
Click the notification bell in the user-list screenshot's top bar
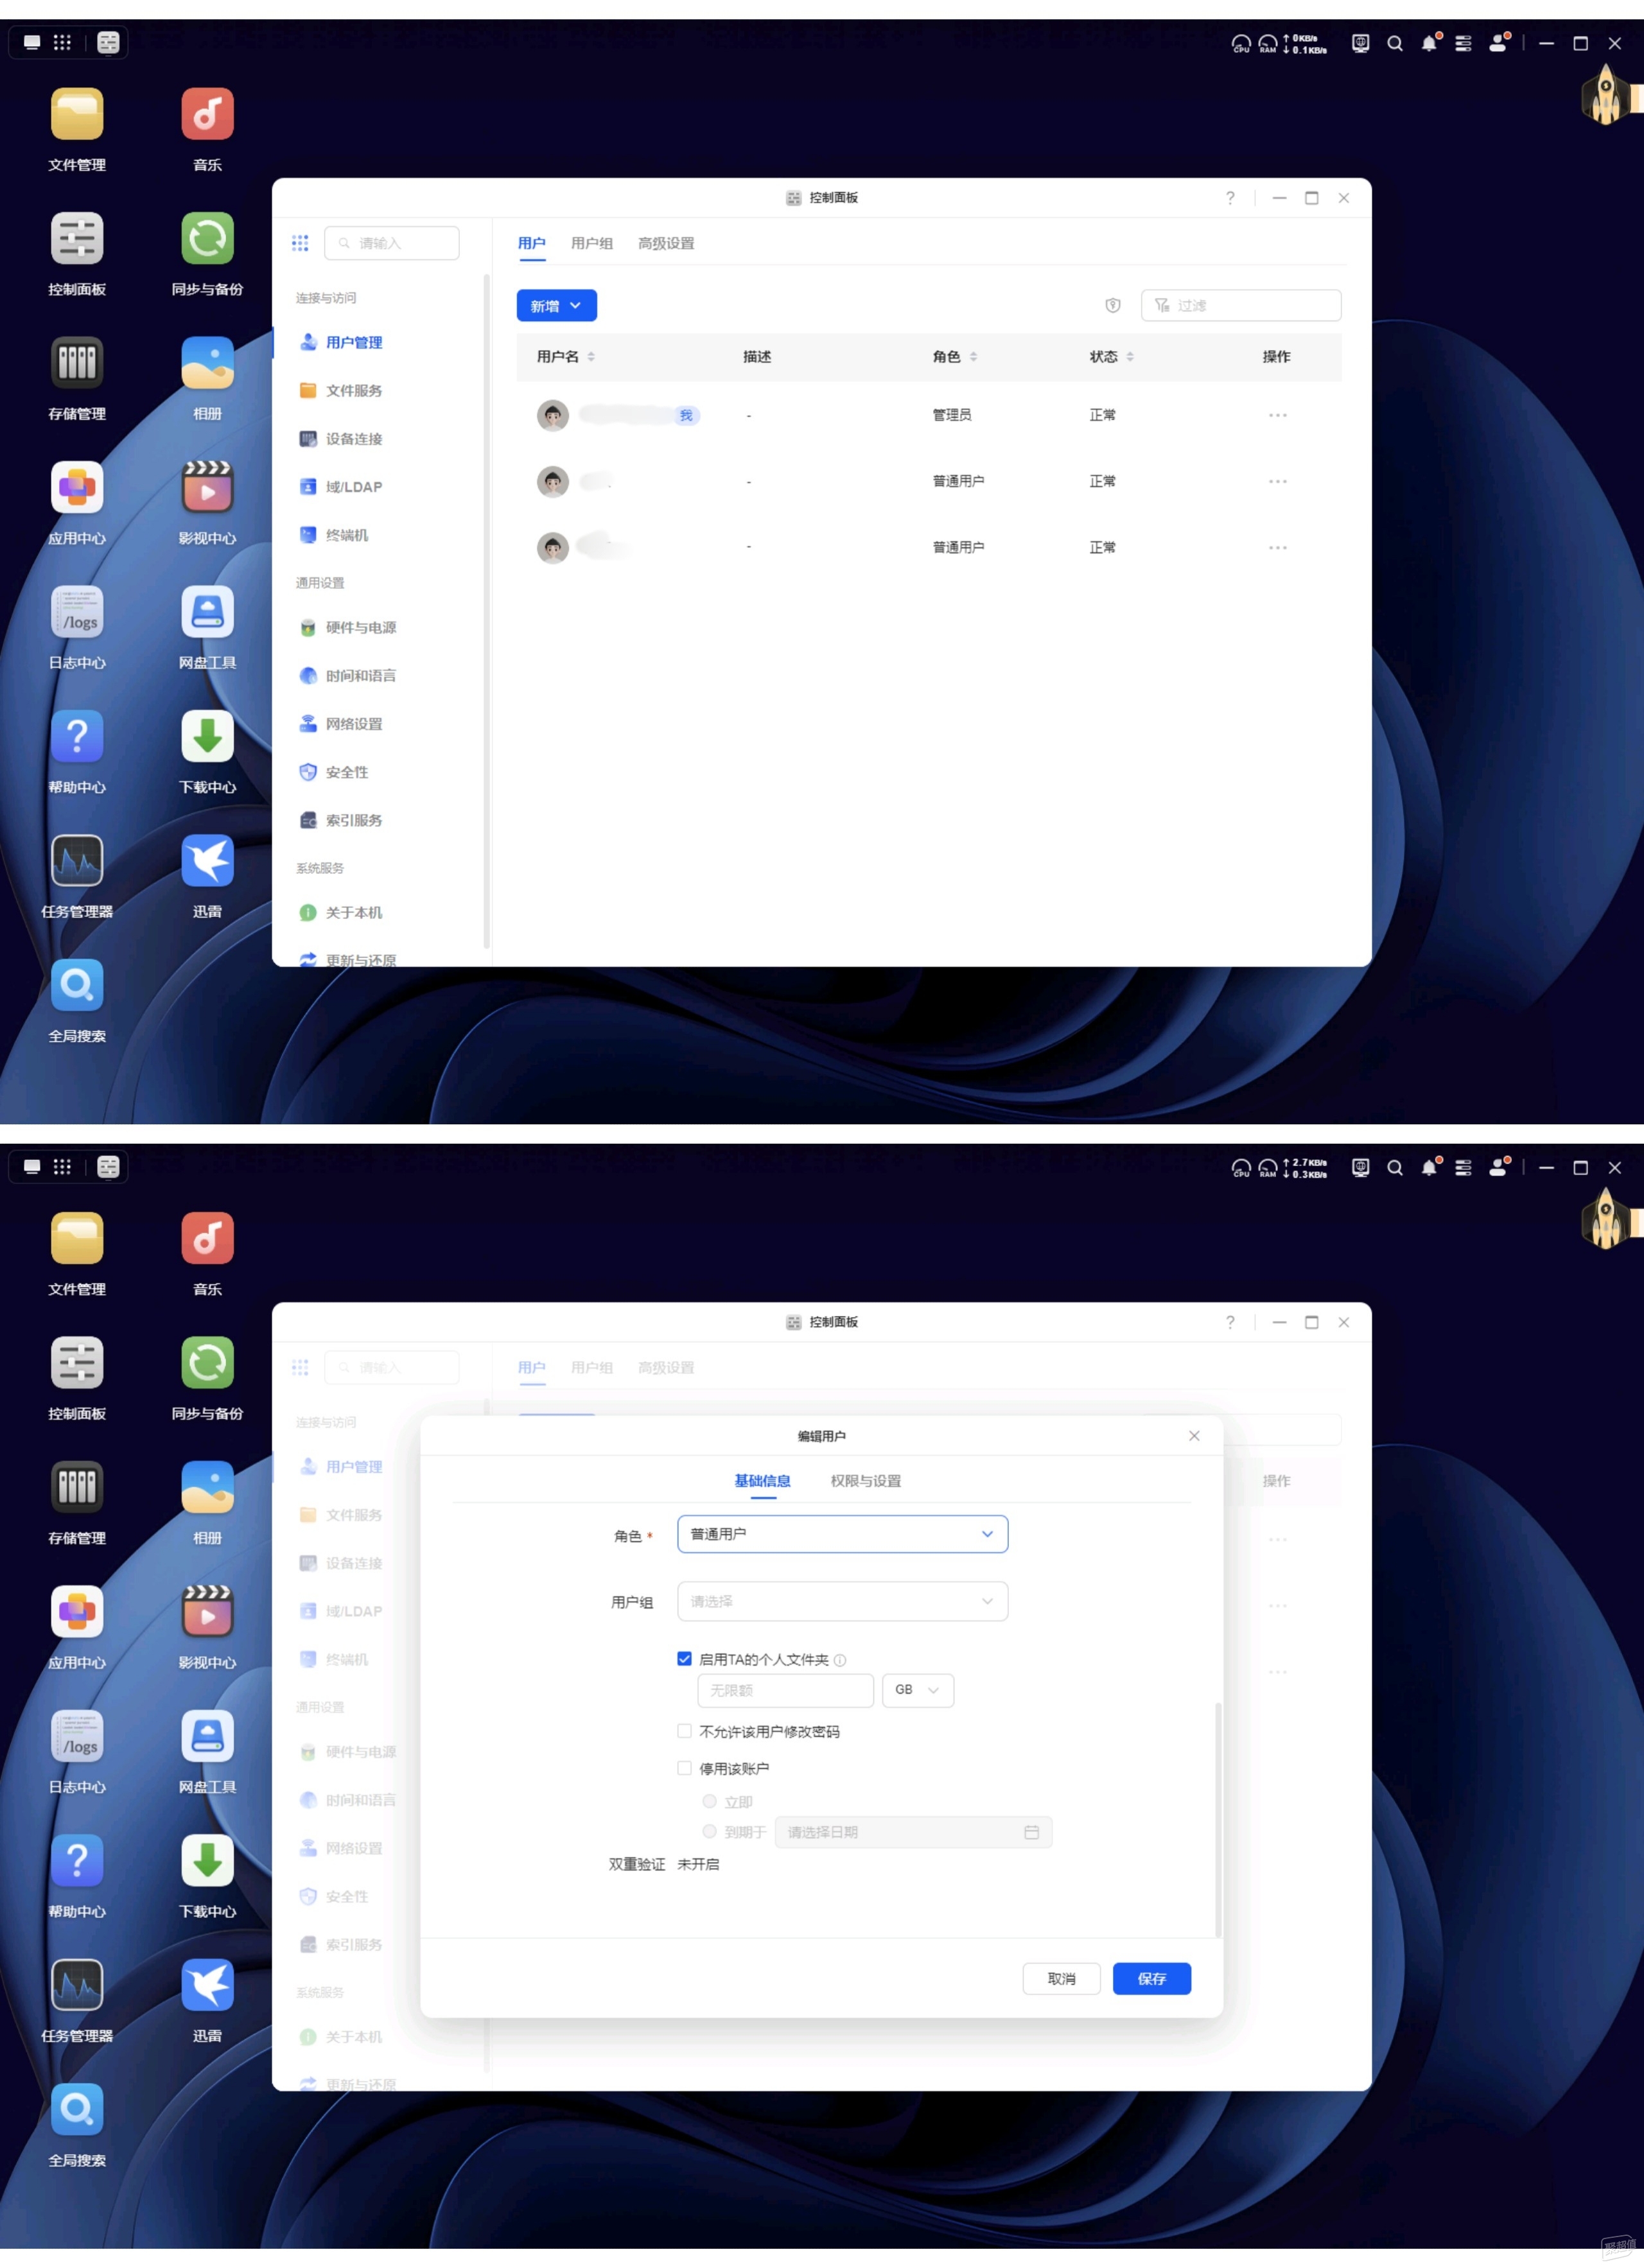point(1430,43)
